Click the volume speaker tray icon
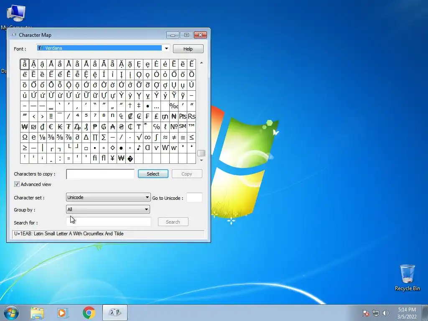Screen dimensions: 428x321 point(386,313)
